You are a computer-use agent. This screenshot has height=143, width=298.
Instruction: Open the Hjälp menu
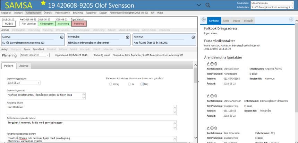pos(160,13)
